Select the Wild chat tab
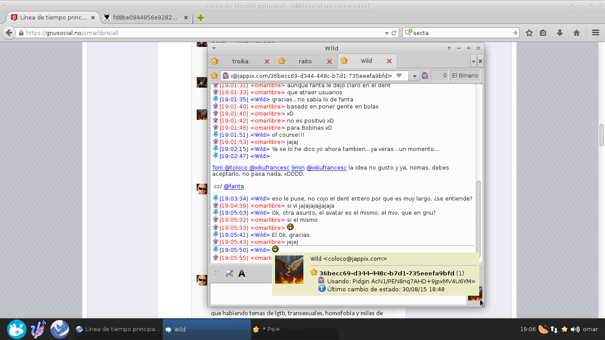 coord(367,61)
